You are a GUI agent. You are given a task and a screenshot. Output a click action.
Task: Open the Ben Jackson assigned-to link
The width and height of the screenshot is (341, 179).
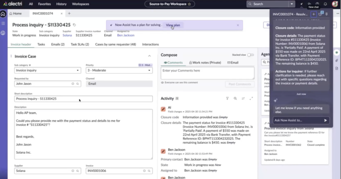tap(126, 35)
